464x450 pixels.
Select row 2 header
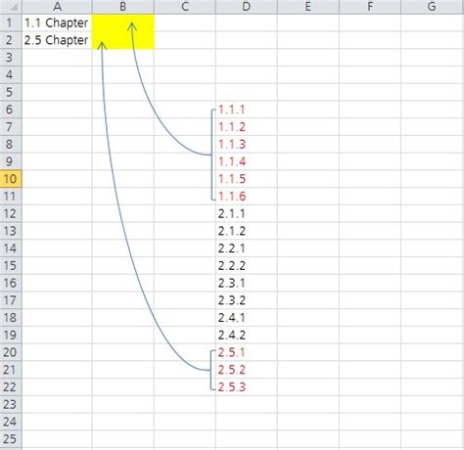(x=11, y=40)
